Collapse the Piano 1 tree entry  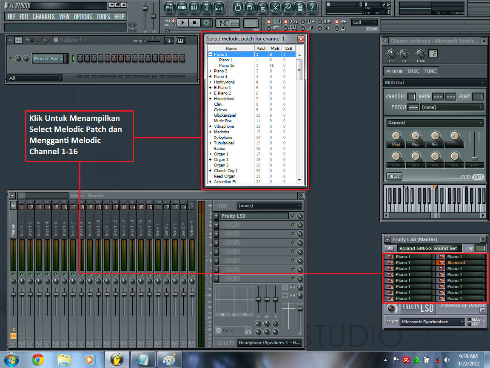(210, 55)
